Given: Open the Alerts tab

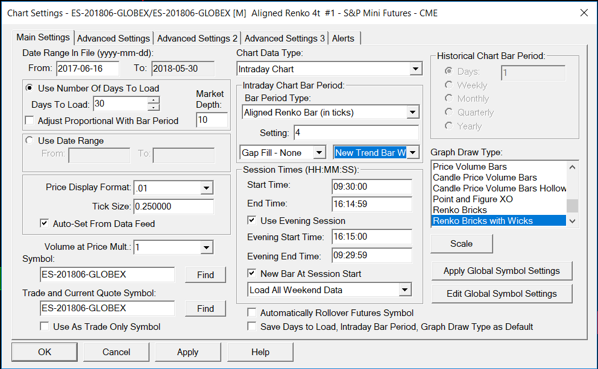Looking at the screenshot, I should pyautogui.click(x=343, y=39).
